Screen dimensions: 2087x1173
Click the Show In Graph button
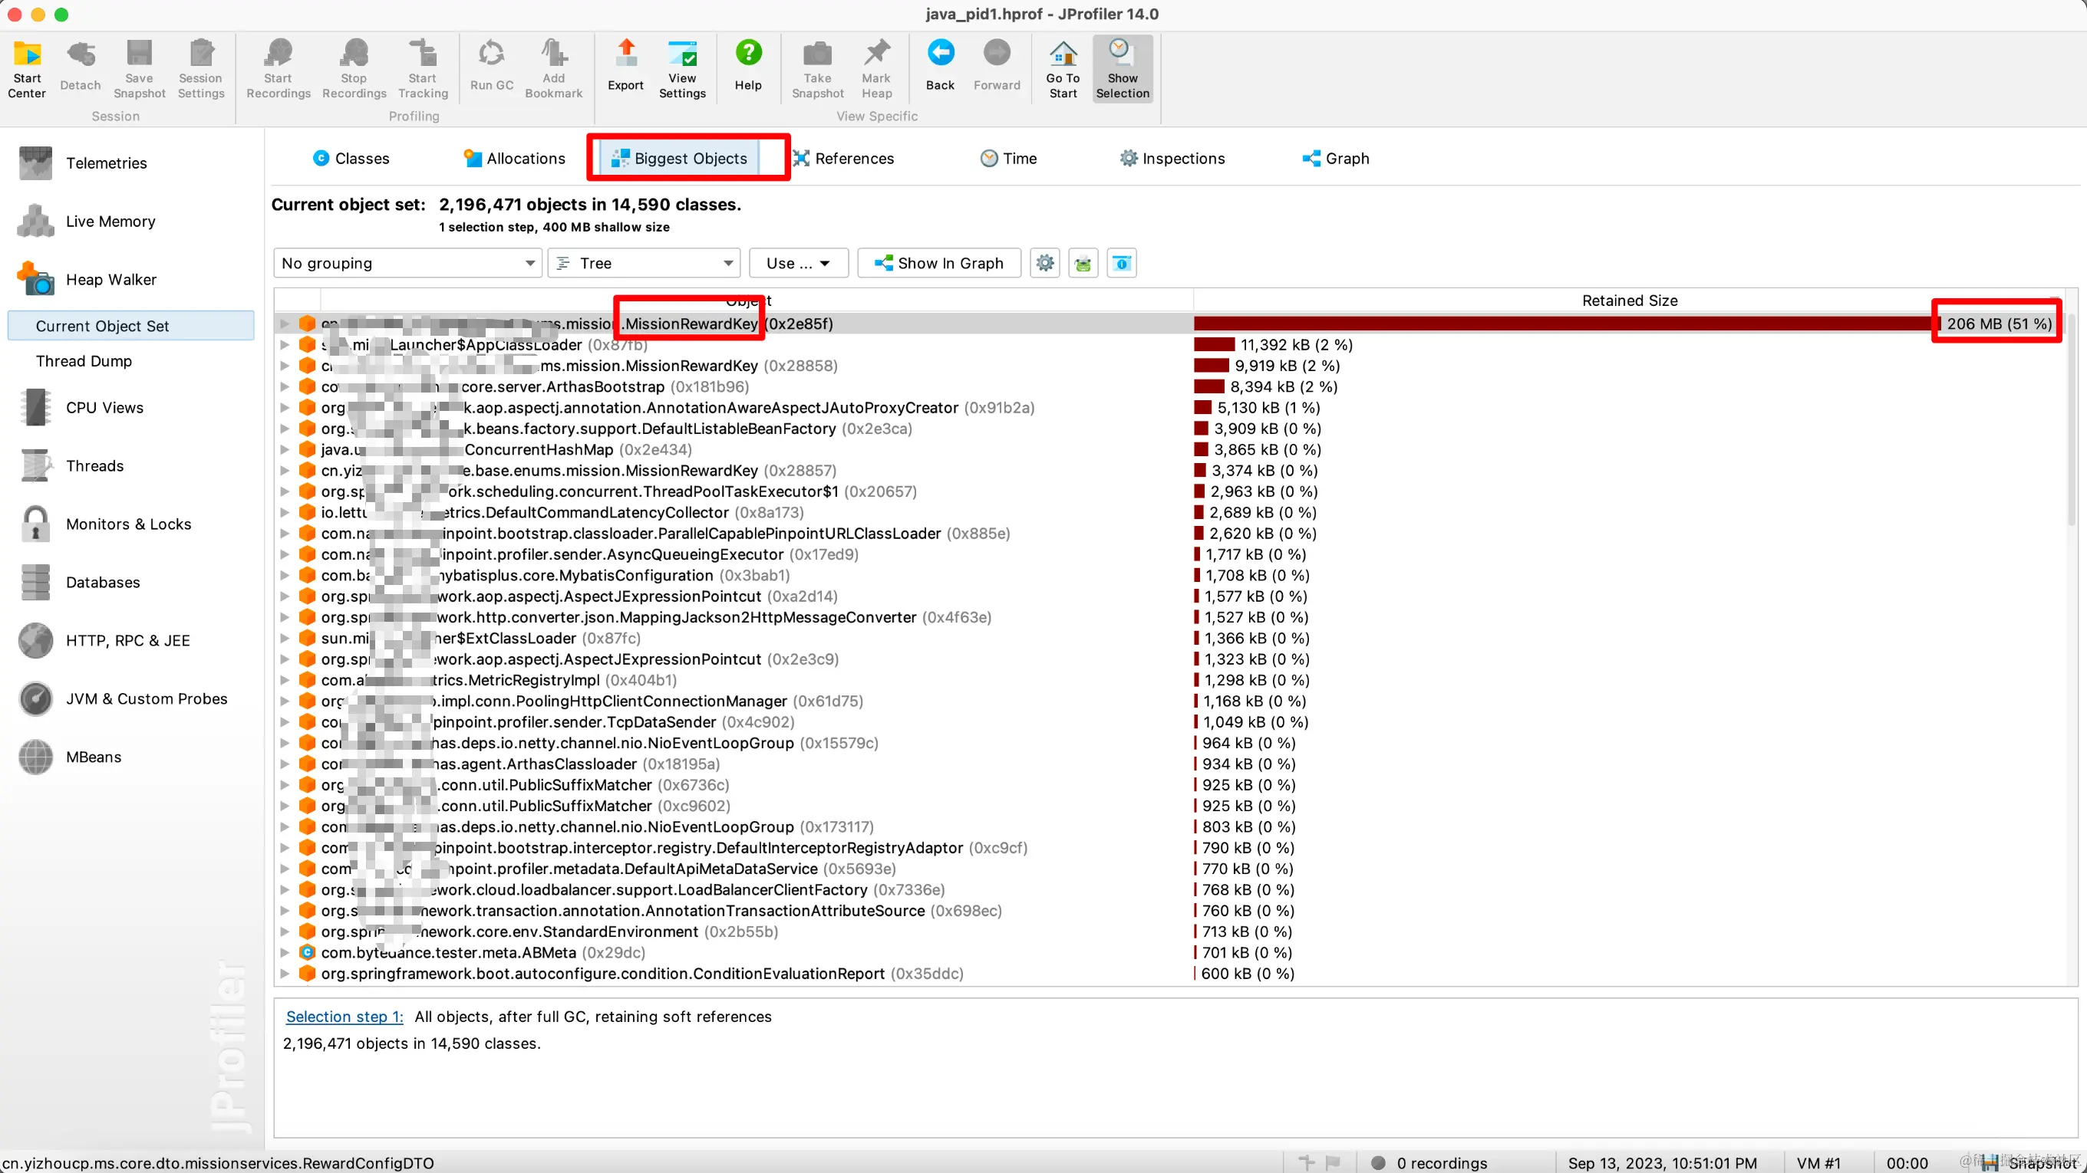point(939,263)
